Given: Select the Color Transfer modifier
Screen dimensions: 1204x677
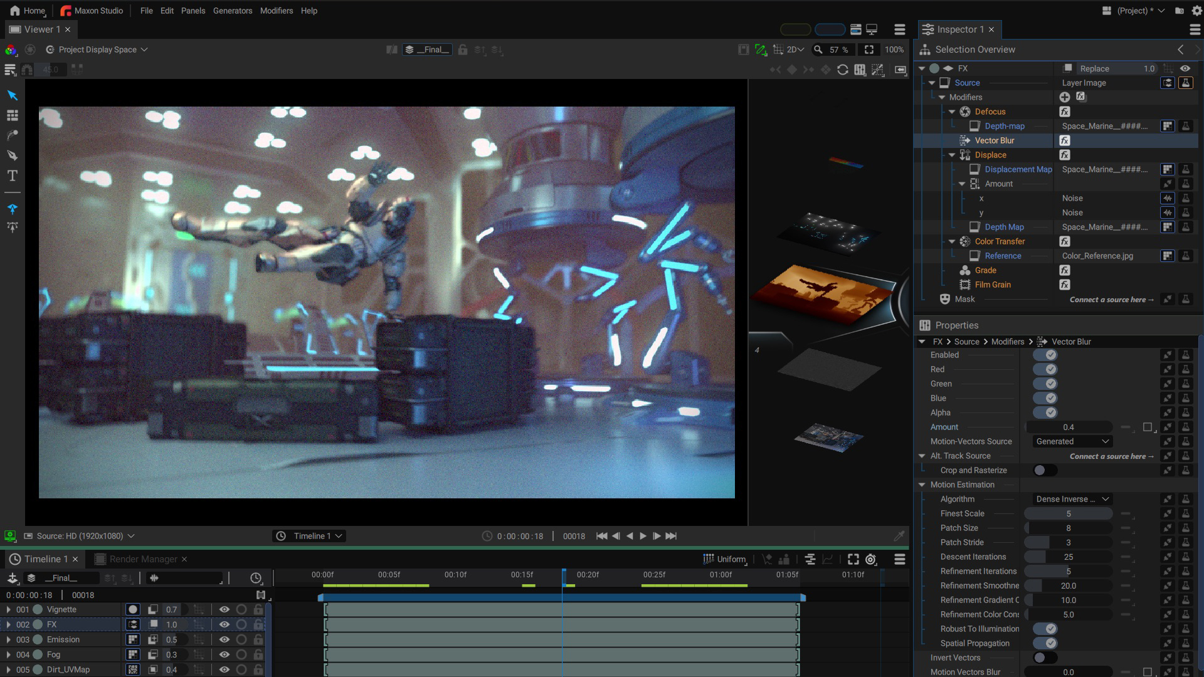Looking at the screenshot, I should [x=1000, y=241].
